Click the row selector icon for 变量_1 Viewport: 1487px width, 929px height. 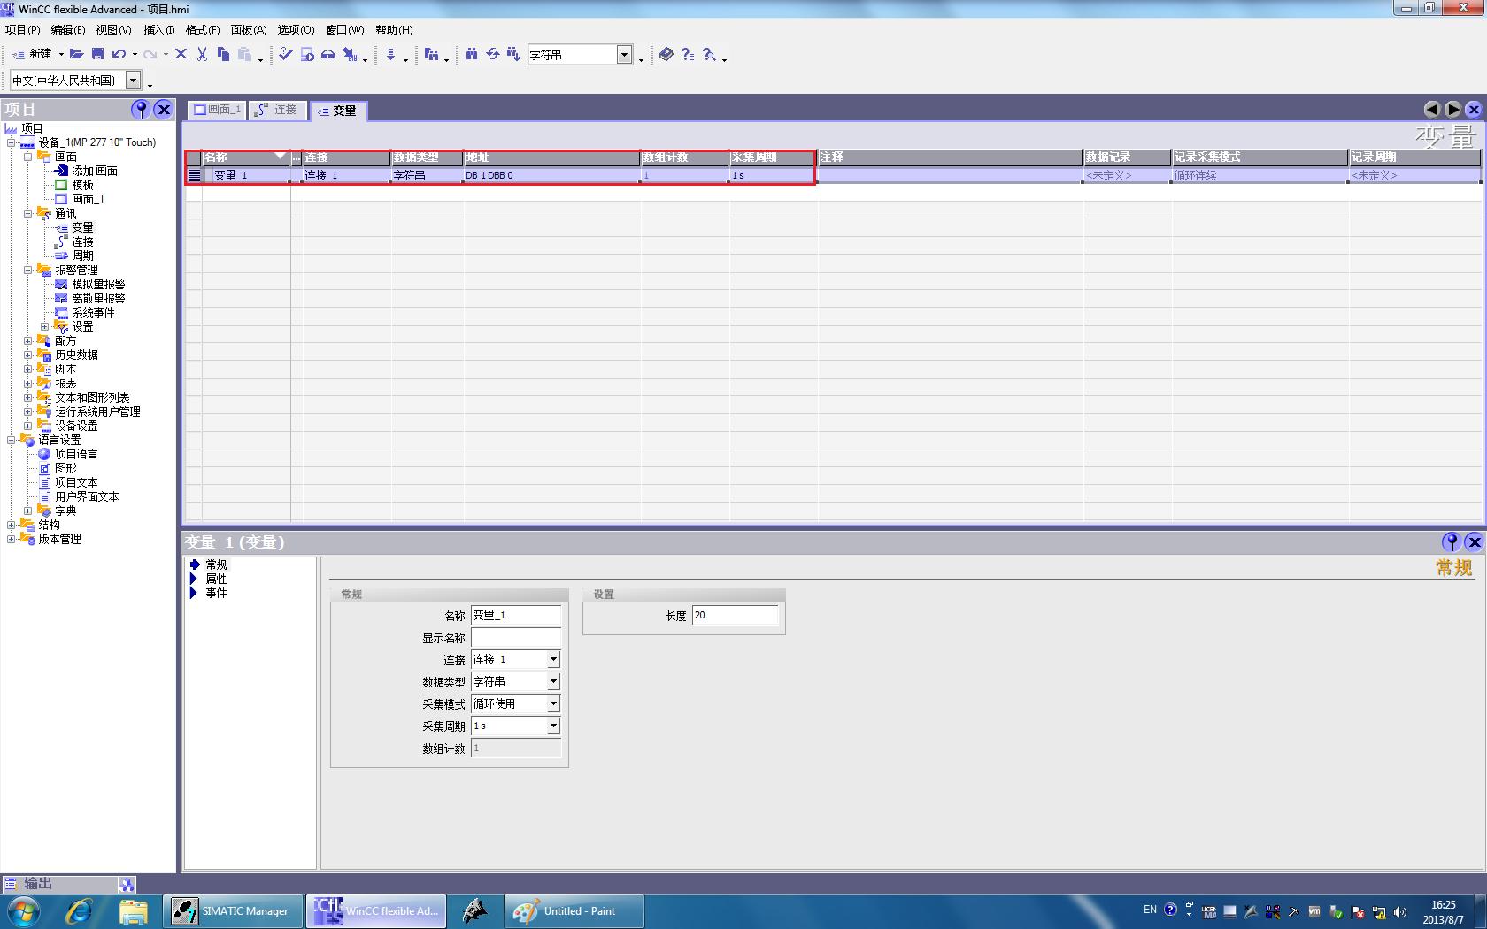pos(194,175)
